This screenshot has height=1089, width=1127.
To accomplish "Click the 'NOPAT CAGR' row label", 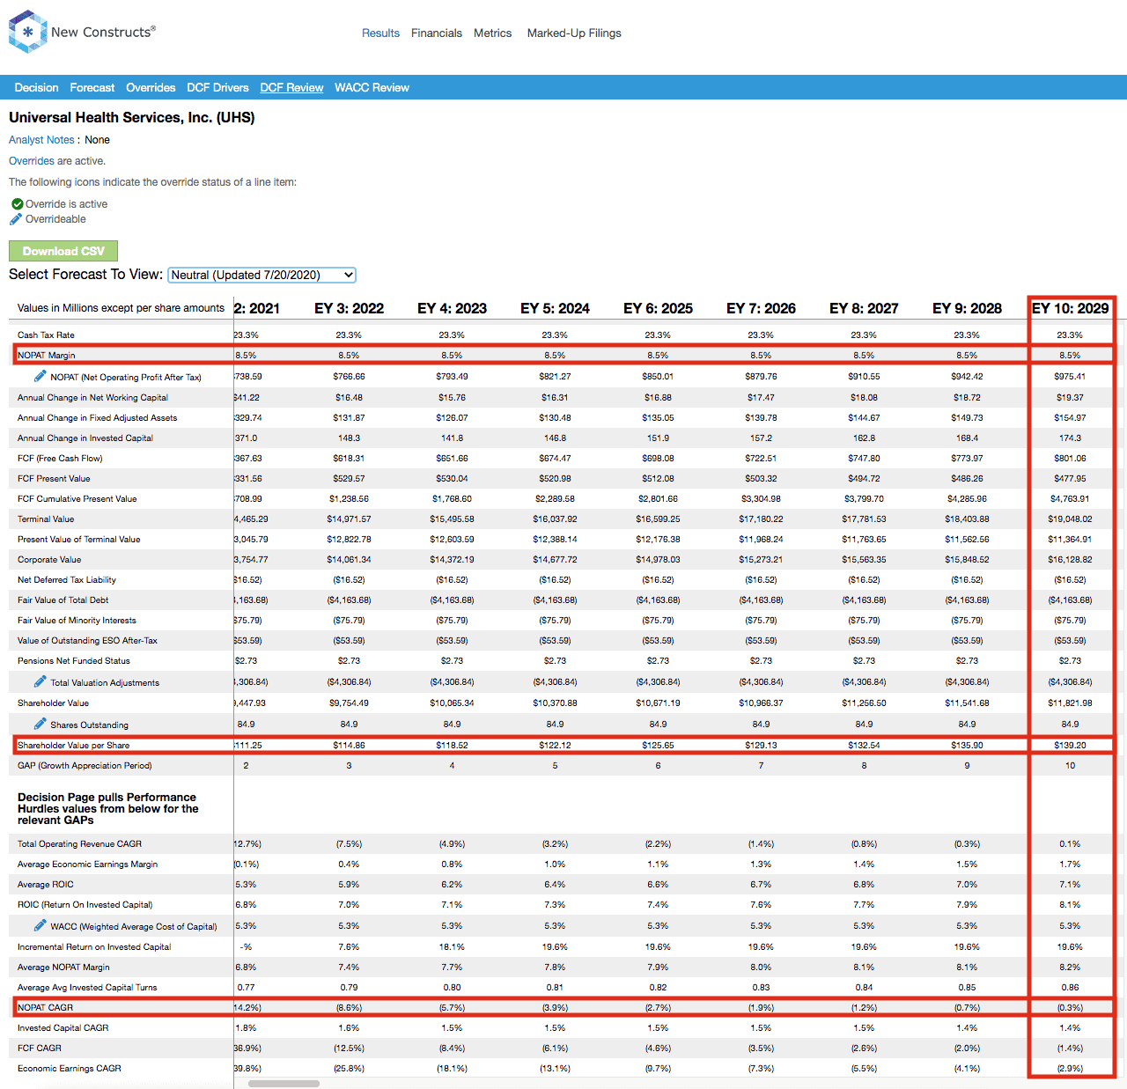I will click(46, 1007).
